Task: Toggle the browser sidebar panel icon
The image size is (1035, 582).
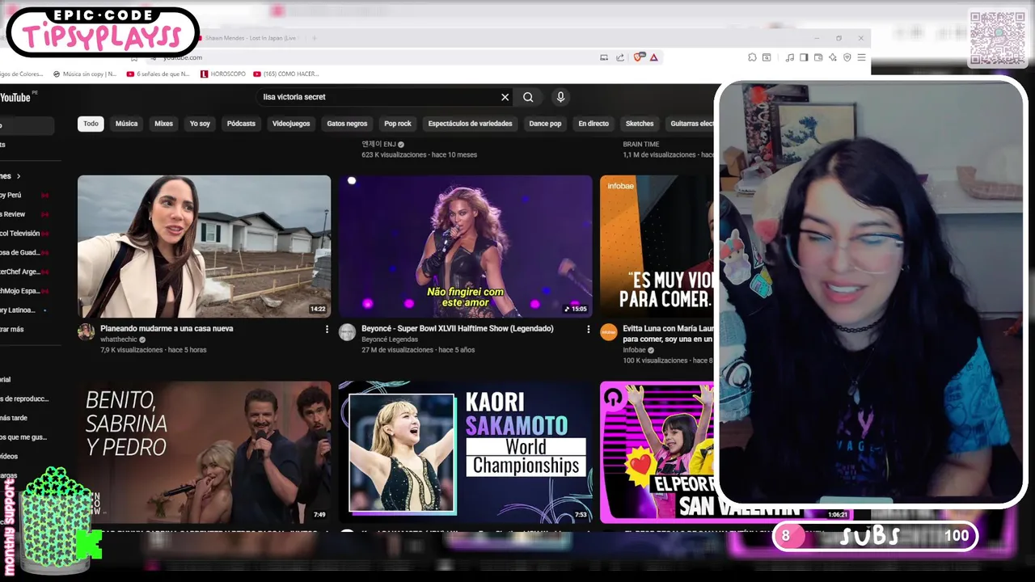Action: 804,57
